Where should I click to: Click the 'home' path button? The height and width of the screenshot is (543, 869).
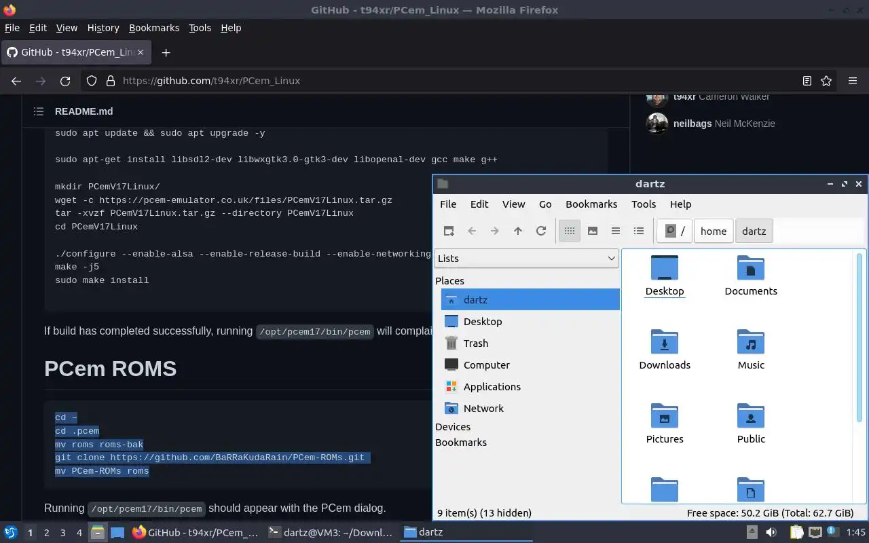[714, 231]
